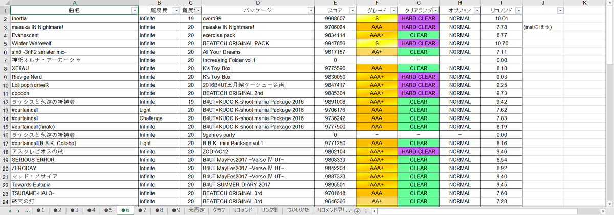Open the パッケージ column filter dropdown

pos(311,11)
